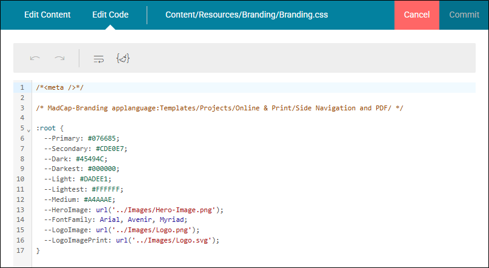Image resolution: width=489 pixels, height=268 pixels.
Task: Click the Hero-Image.png url text
Action: click(160, 210)
